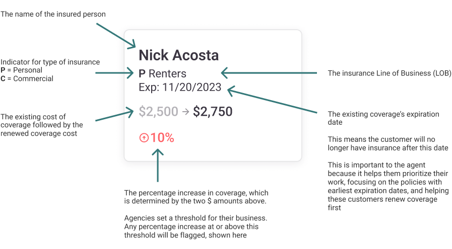Click the red up-arrow increase icon
The width and height of the screenshot is (452, 249).
pos(144,138)
